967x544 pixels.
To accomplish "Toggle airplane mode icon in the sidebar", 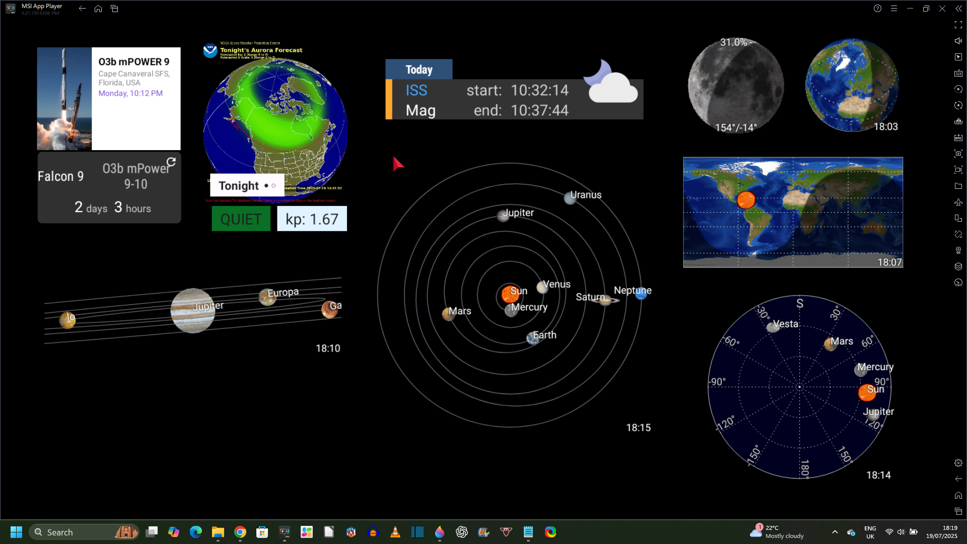I will pos(958,202).
